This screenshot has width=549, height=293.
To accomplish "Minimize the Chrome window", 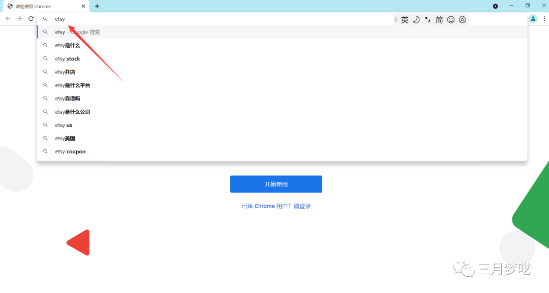I will 511,6.
